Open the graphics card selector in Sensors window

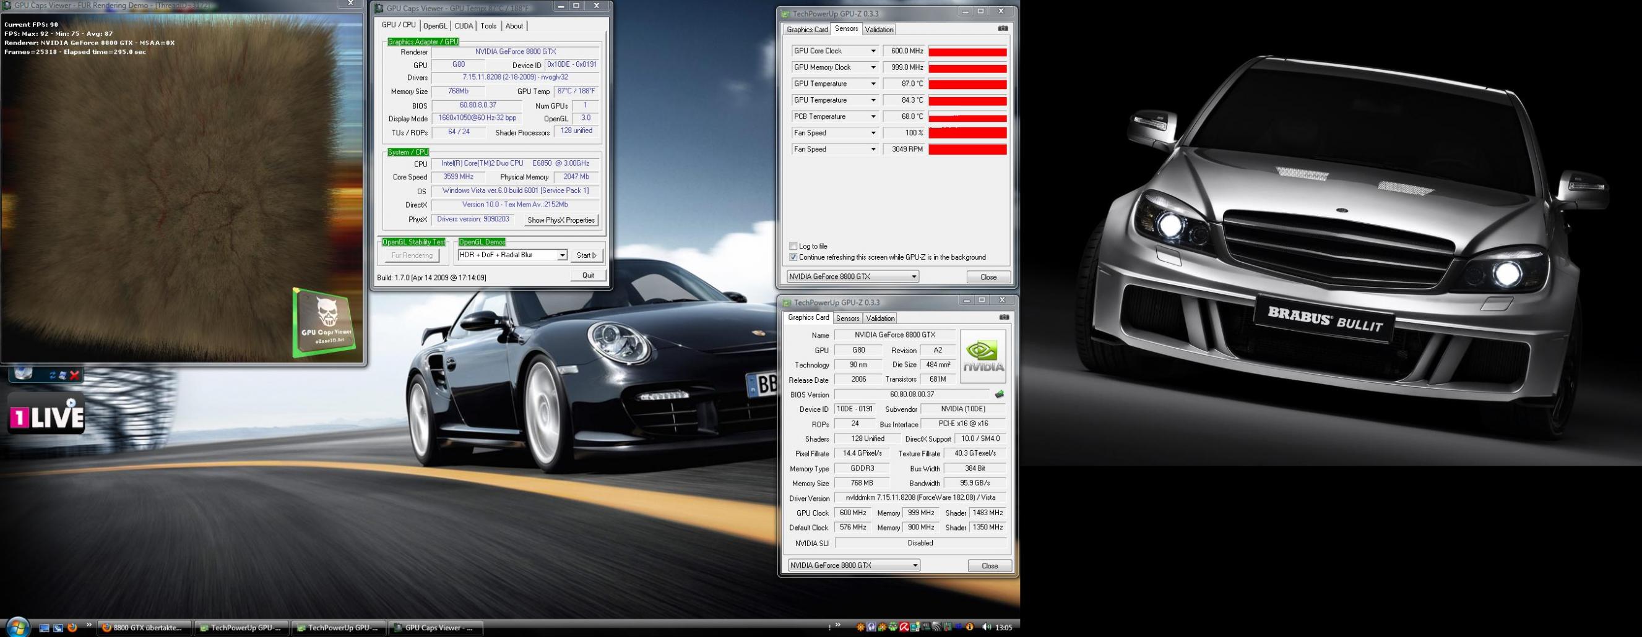click(x=853, y=276)
